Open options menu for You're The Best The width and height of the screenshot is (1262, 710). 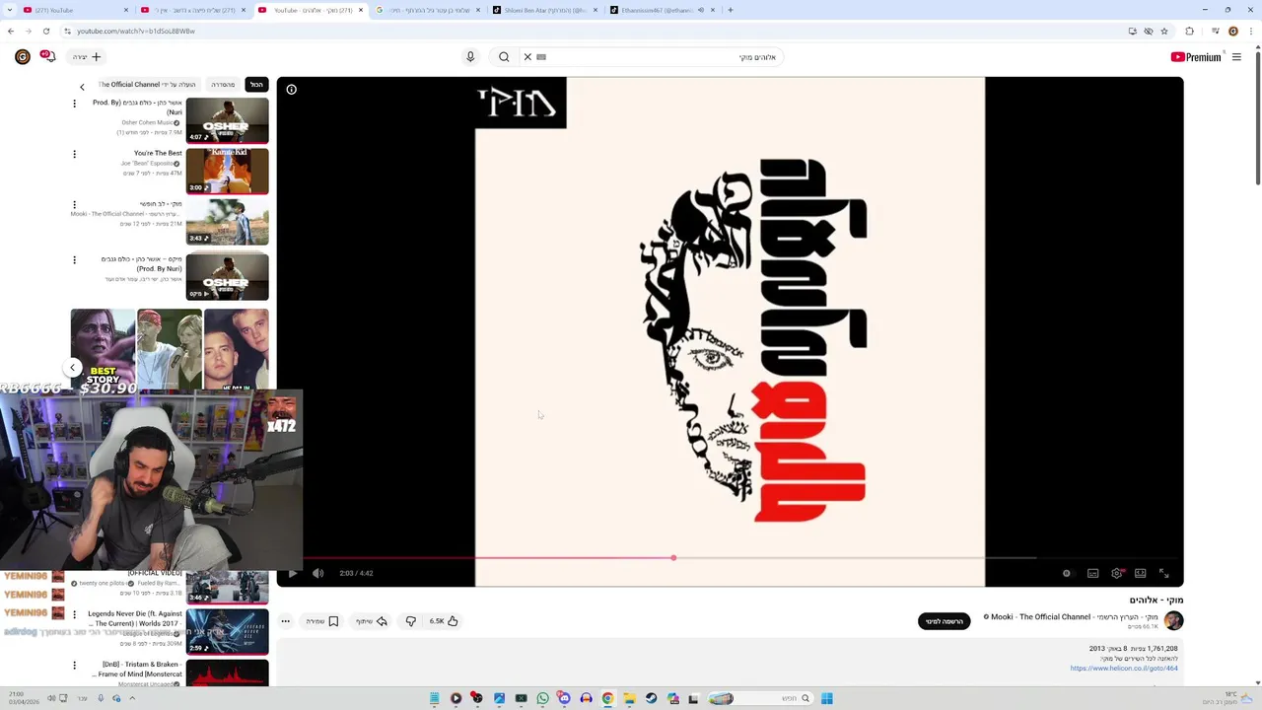coord(74,154)
